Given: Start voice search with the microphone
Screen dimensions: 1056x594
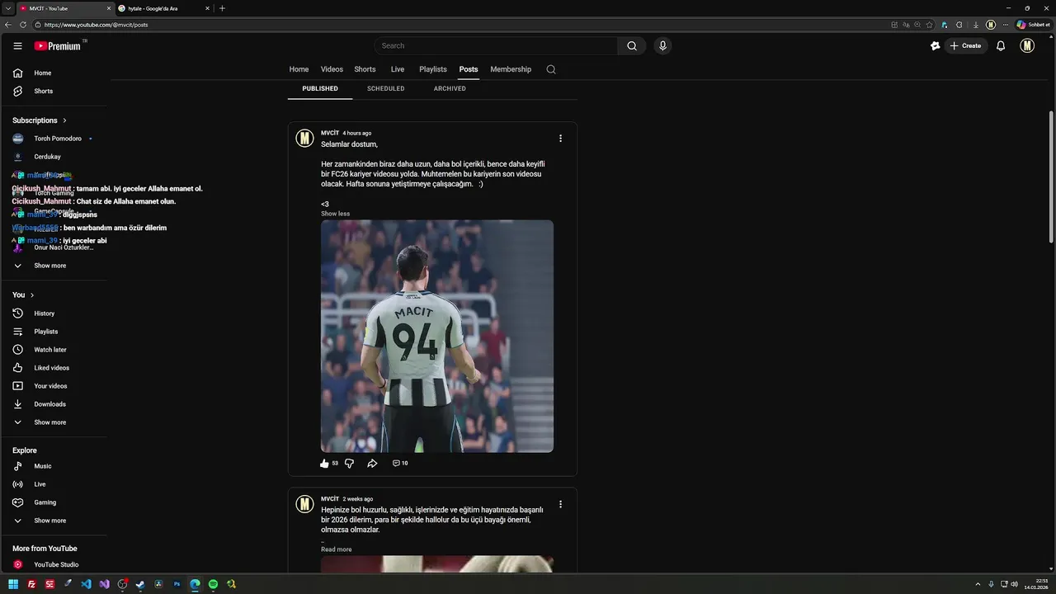Looking at the screenshot, I should 662,46.
